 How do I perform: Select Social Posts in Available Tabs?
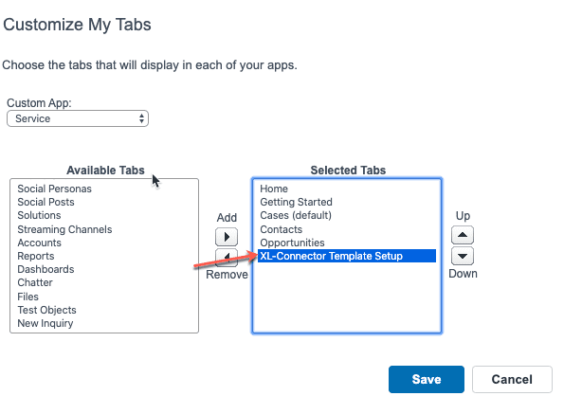(x=45, y=202)
